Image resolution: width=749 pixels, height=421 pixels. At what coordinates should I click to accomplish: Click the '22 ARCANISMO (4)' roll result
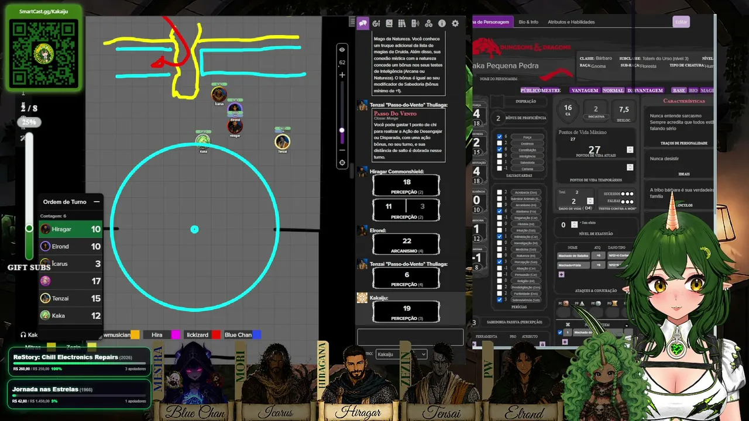407,244
